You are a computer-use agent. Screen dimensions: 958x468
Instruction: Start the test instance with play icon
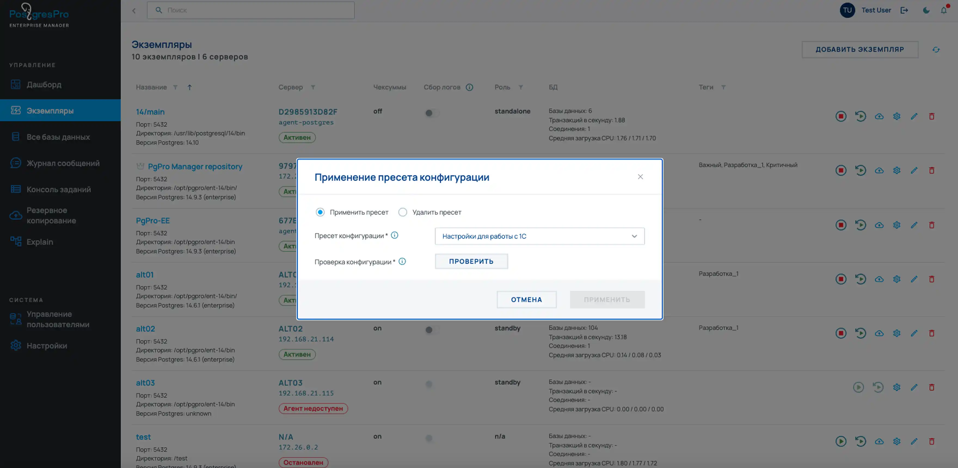pyautogui.click(x=840, y=441)
